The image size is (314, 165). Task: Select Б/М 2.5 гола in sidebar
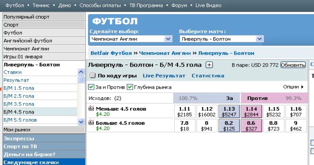19,96
